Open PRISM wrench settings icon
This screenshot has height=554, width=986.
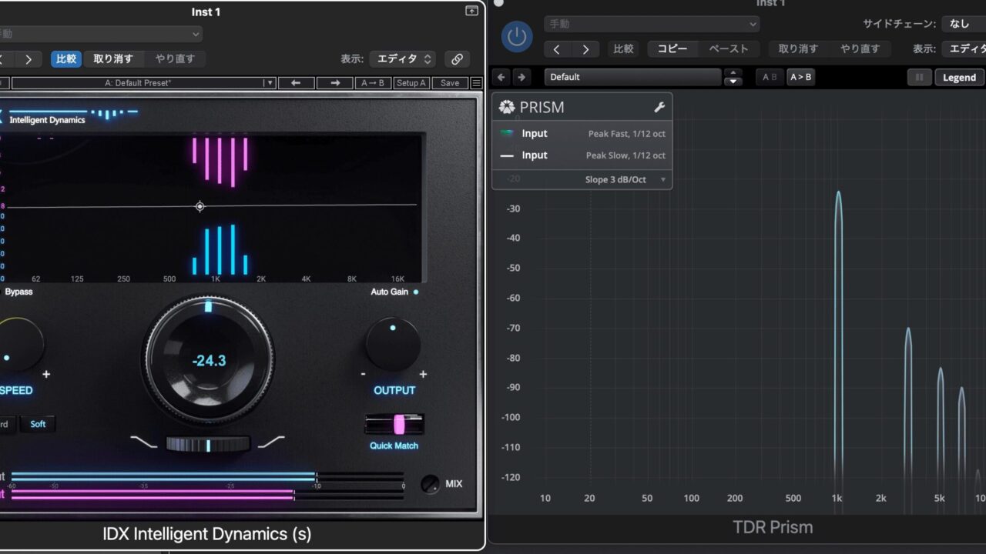pyautogui.click(x=659, y=108)
